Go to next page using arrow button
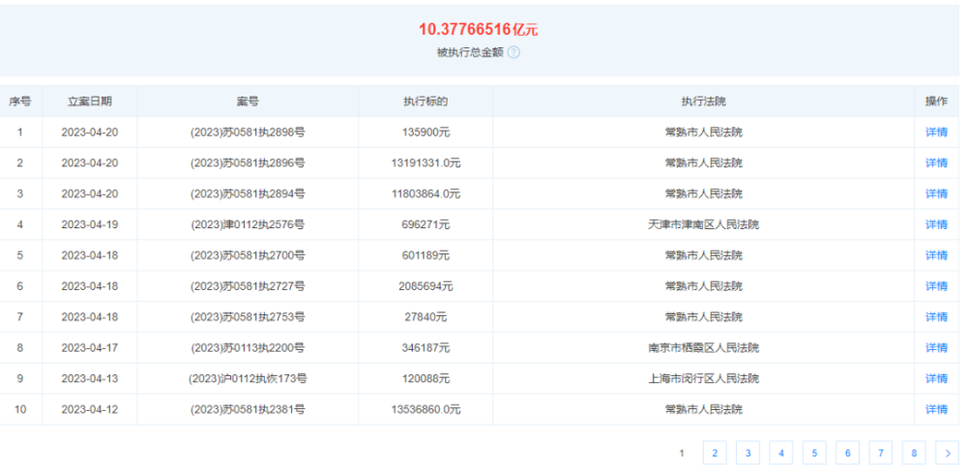This screenshot has height=470, width=967. [x=948, y=454]
